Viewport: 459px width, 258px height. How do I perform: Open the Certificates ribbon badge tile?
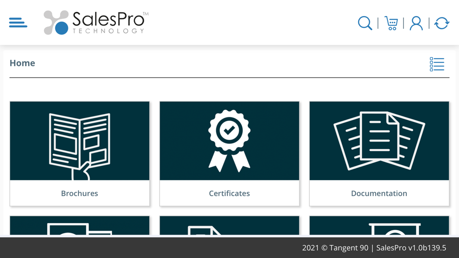click(x=229, y=141)
